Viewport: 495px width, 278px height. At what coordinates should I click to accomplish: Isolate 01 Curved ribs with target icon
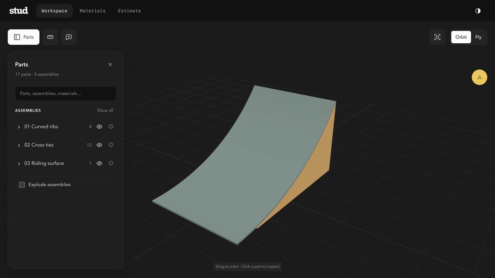click(x=111, y=127)
